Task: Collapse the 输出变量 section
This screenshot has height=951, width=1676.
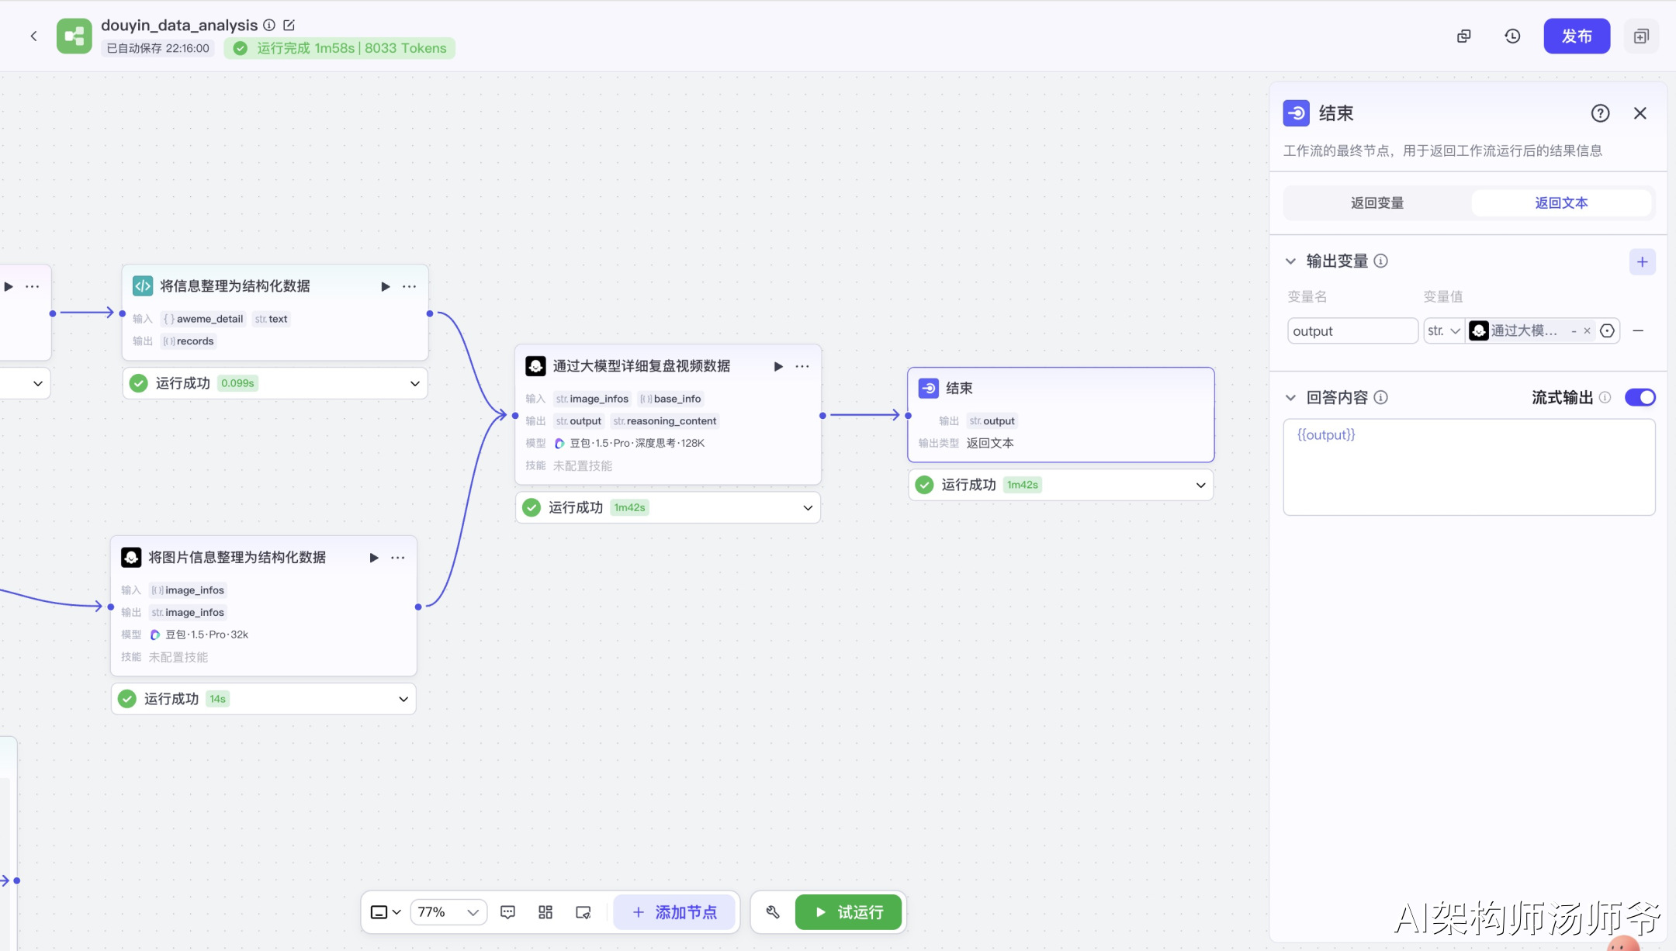Action: 1291,261
